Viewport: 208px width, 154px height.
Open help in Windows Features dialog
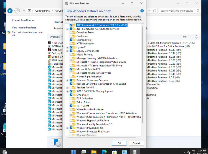[x=142, y=11]
